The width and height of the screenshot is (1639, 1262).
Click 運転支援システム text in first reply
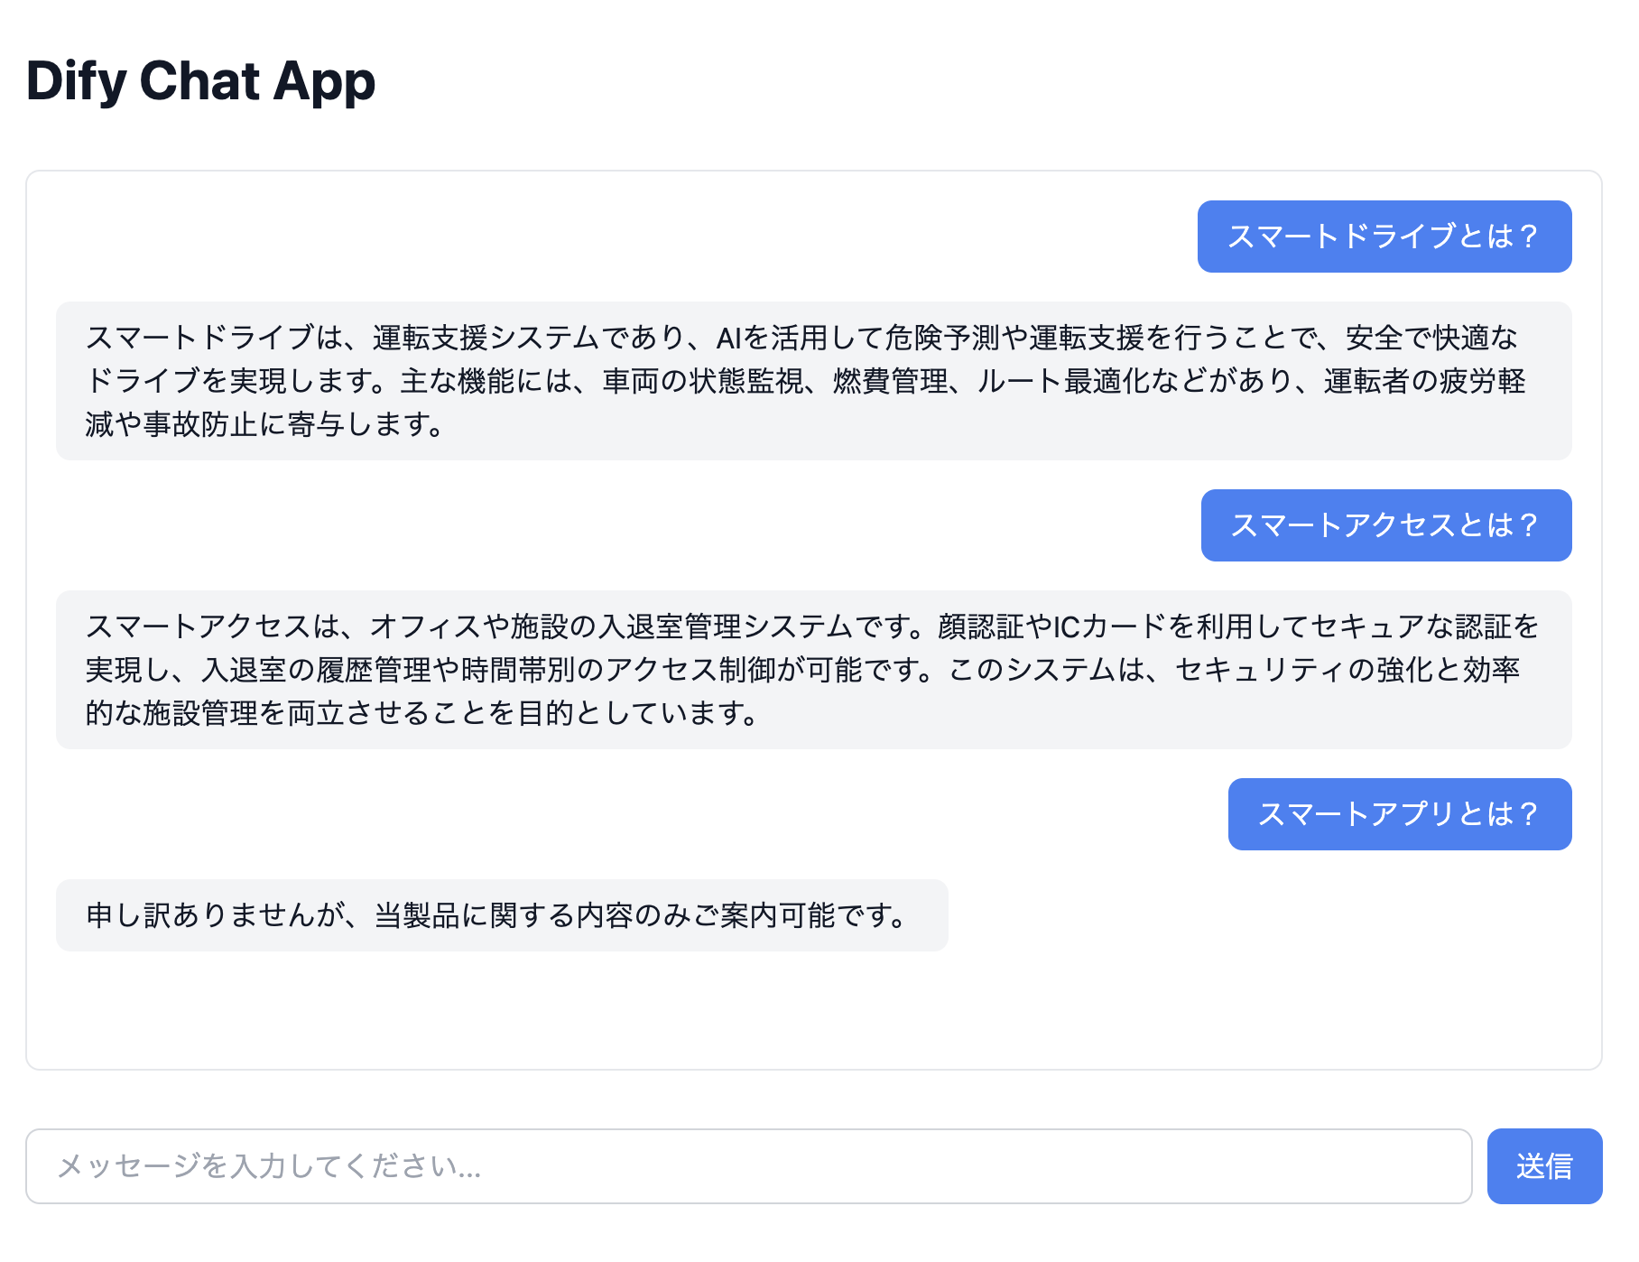click(x=486, y=338)
